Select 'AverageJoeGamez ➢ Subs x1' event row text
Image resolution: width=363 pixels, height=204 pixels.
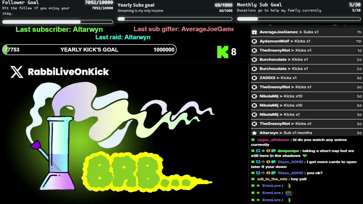(289, 32)
